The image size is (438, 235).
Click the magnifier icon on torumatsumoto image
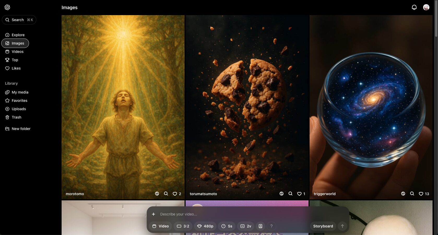290,194
